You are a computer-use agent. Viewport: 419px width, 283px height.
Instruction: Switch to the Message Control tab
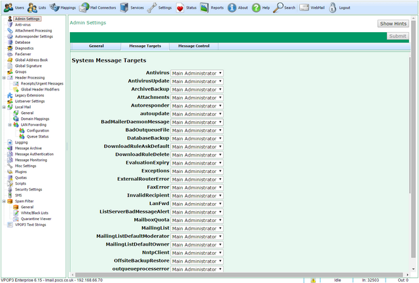click(194, 47)
